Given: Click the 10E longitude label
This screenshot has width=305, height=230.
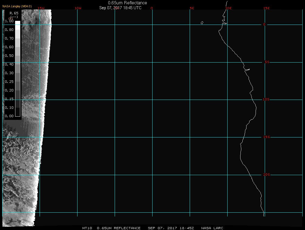Looking at the screenshot, I should pos(228,8).
